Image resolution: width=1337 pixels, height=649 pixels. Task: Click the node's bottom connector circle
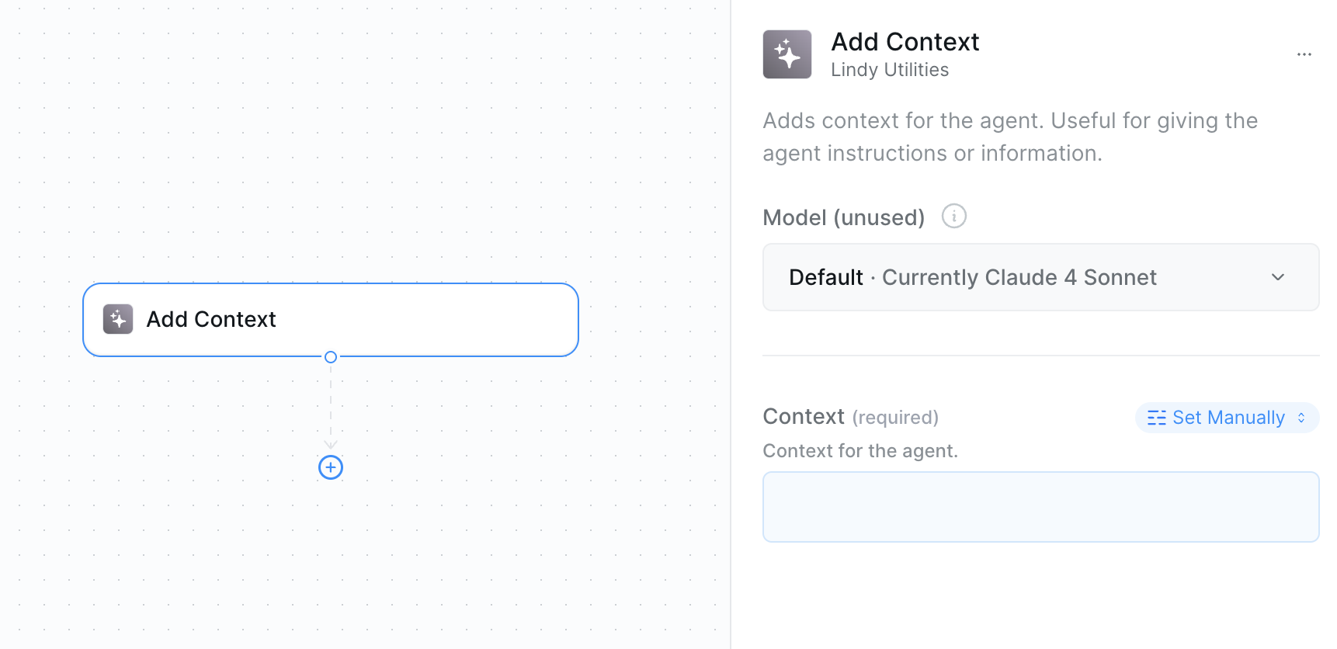point(331,357)
